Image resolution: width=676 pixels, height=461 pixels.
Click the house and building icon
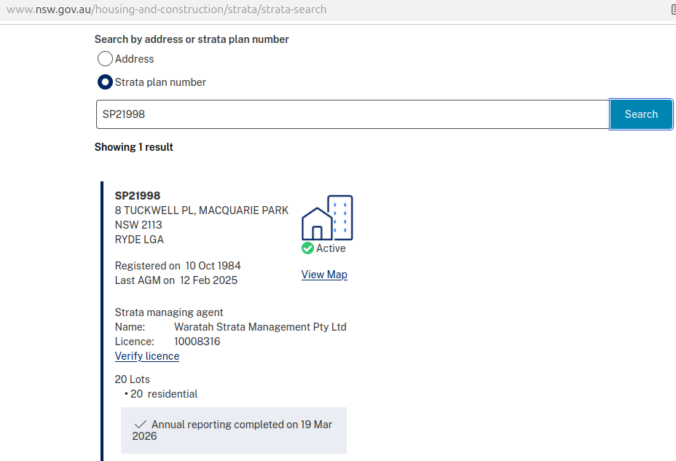point(327,218)
